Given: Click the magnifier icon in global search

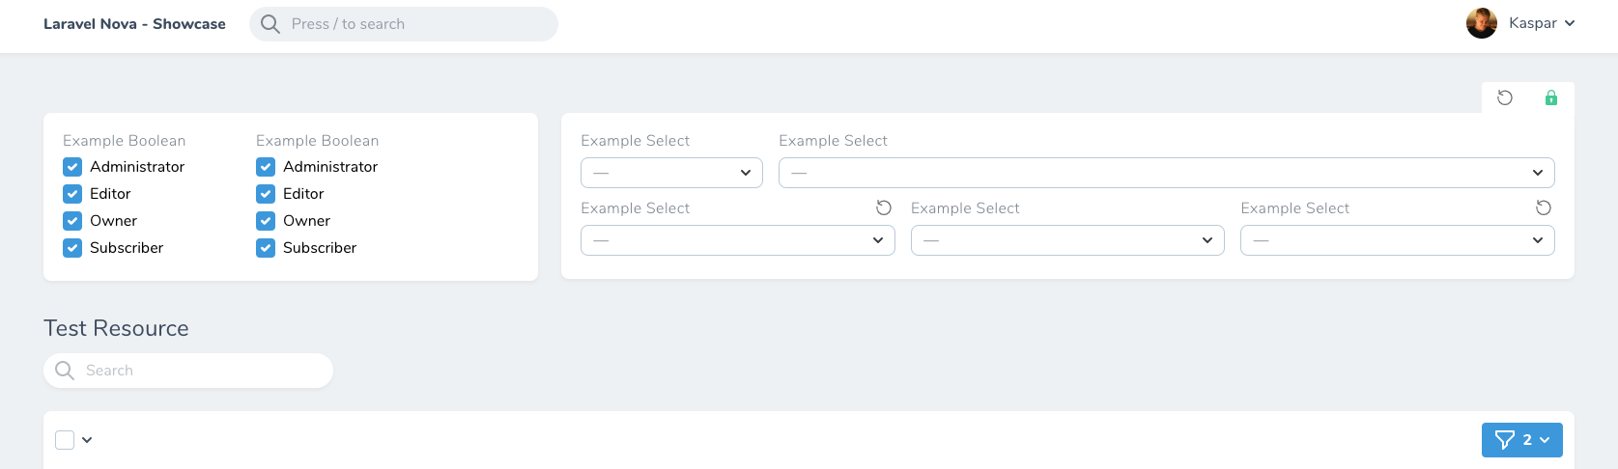Looking at the screenshot, I should (270, 24).
